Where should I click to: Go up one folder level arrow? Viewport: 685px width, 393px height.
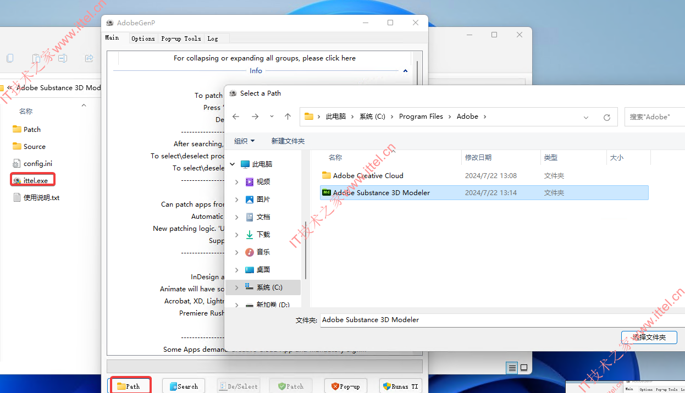[x=288, y=117]
